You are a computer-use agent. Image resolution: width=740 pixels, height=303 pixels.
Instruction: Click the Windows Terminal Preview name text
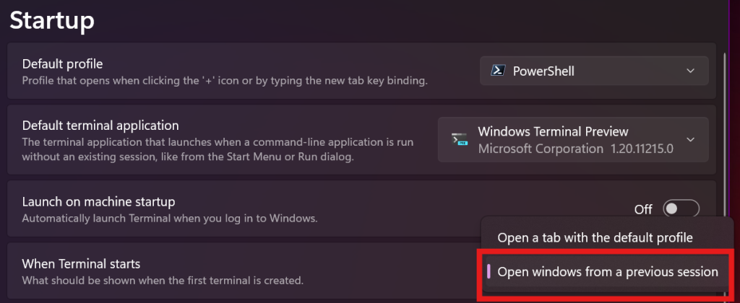pyautogui.click(x=553, y=132)
